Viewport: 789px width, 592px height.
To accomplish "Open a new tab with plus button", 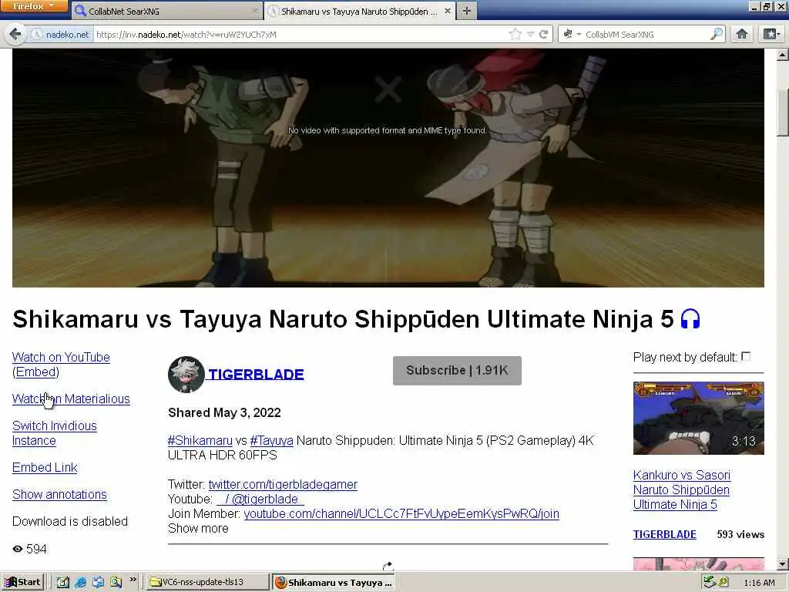I will click(x=467, y=11).
